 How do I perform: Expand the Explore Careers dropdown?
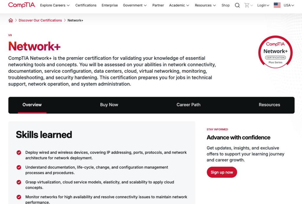pyautogui.click(x=55, y=5)
